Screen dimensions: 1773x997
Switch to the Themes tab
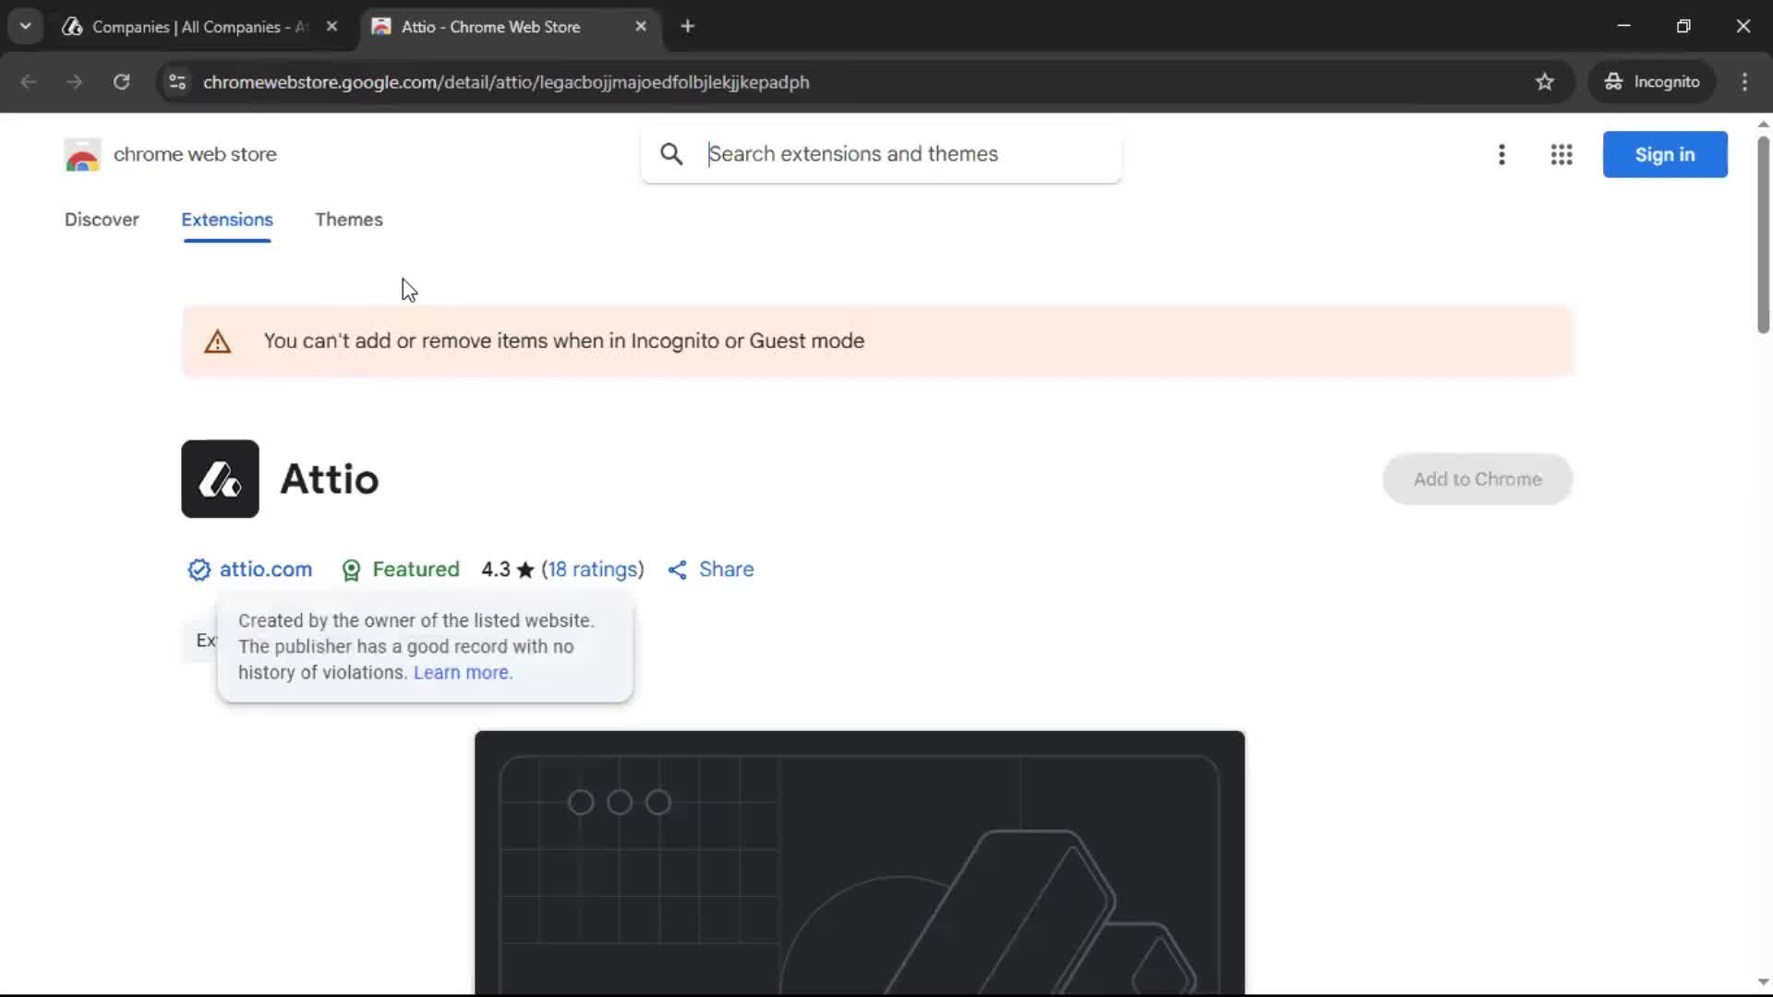349,220
